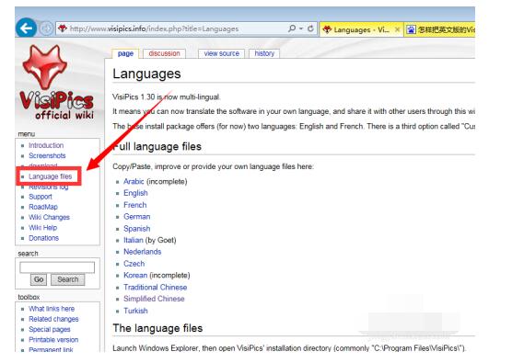Open 'Related changes' toolbox link
Image resolution: width=512 pixels, height=363 pixels.
(x=53, y=319)
